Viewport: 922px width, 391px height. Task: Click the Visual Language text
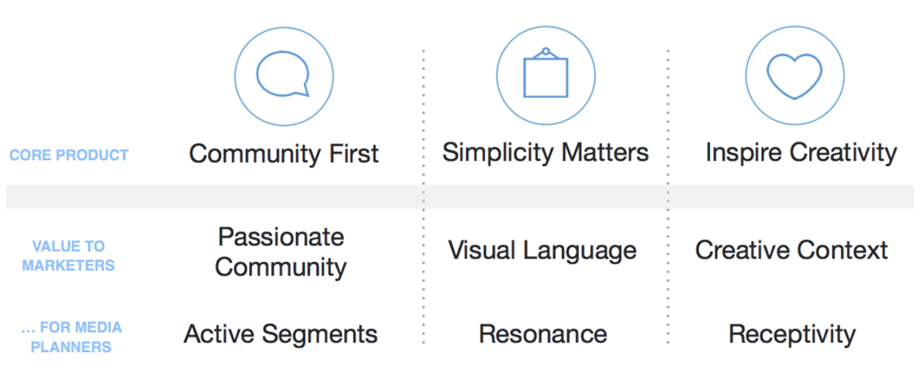[542, 250]
